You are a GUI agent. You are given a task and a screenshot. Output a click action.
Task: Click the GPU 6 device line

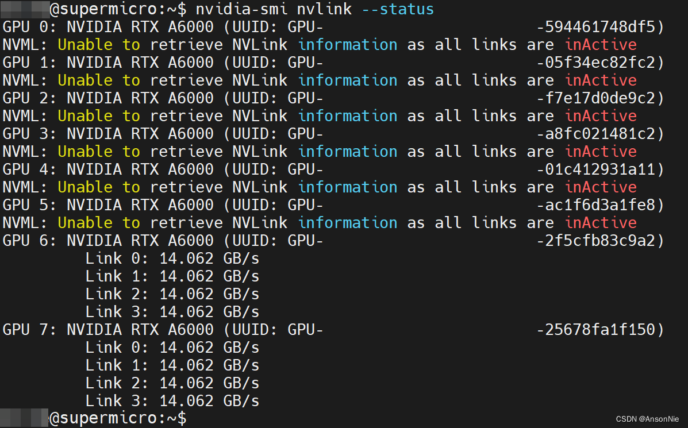coord(161,240)
